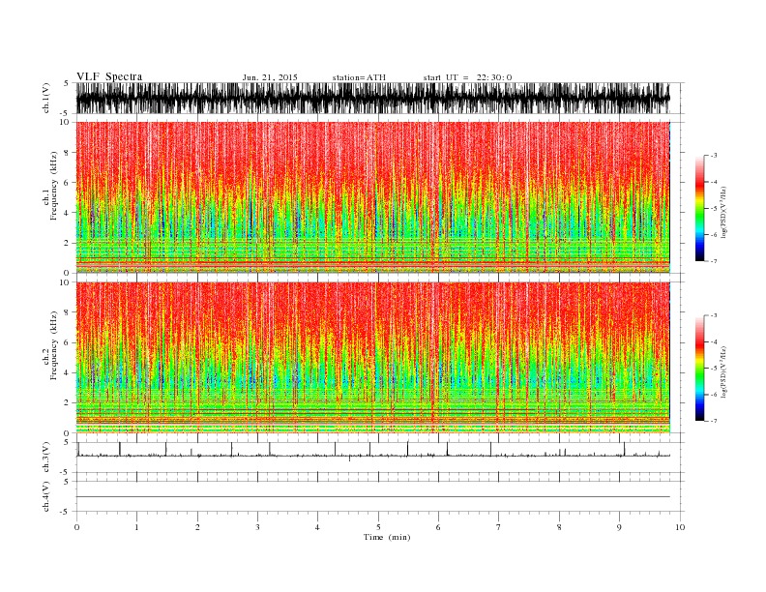Click the "2" kHz tick on ch.1 spectrogram

67,243
